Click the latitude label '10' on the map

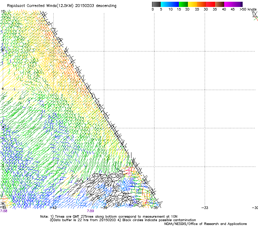3,11
